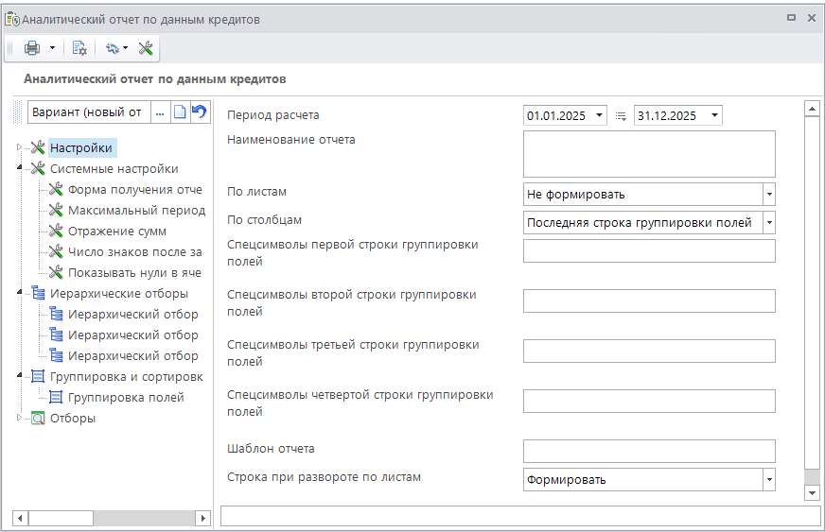Click the printer icon in the toolbar
This screenshot has height=532, width=825.
[x=31, y=48]
